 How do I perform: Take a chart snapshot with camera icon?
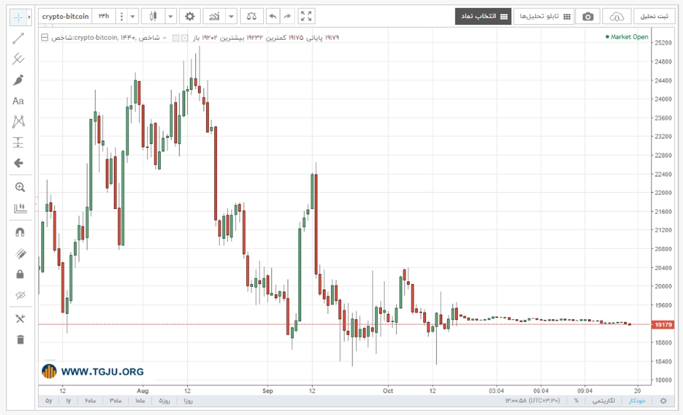588,17
